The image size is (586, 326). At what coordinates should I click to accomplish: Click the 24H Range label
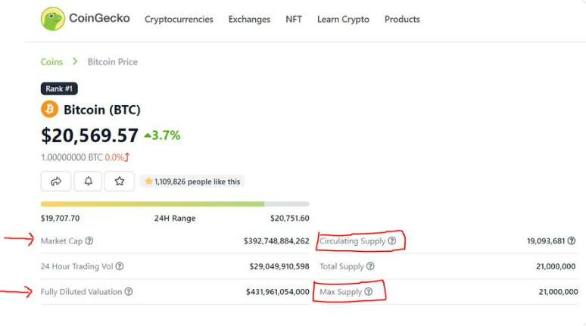click(175, 218)
